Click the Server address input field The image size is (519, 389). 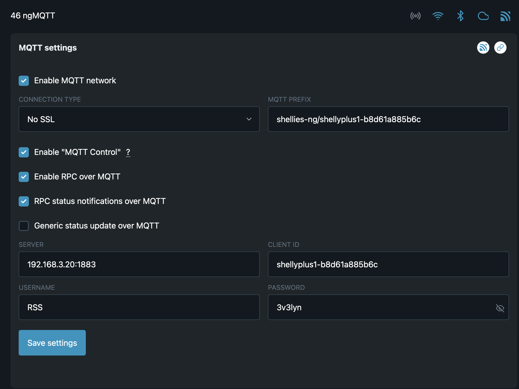tap(139, 264)
